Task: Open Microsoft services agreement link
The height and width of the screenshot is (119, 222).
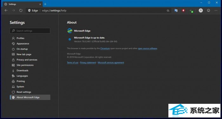Action: 111,62
